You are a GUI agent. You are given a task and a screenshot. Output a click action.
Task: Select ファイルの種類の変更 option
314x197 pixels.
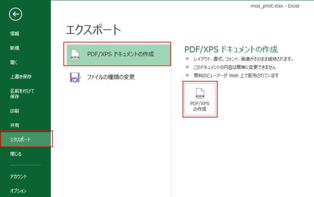tap(119, 77)
